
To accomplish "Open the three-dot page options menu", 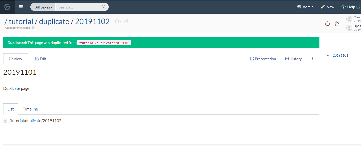I will 313,59.
